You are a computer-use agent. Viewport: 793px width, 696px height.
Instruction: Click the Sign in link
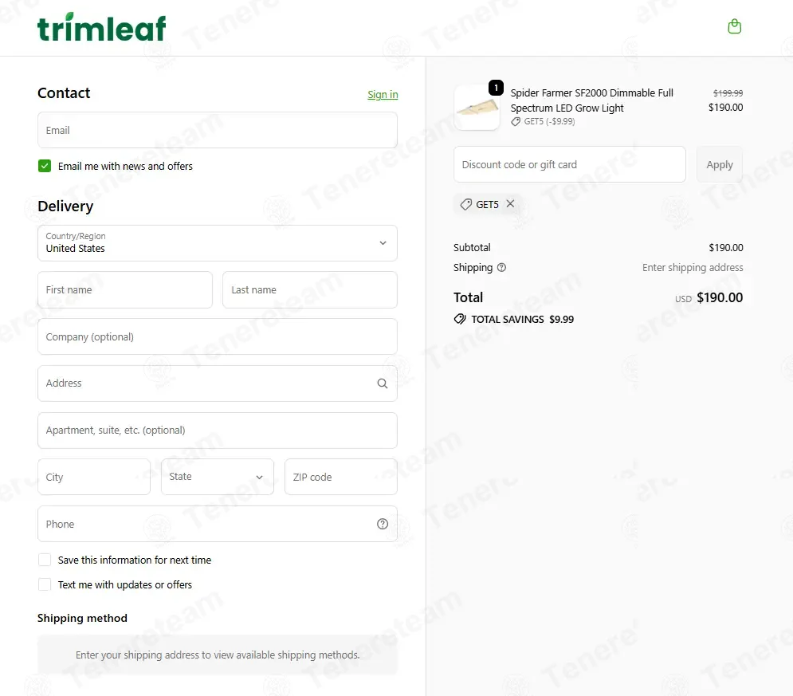click(383, 95)
